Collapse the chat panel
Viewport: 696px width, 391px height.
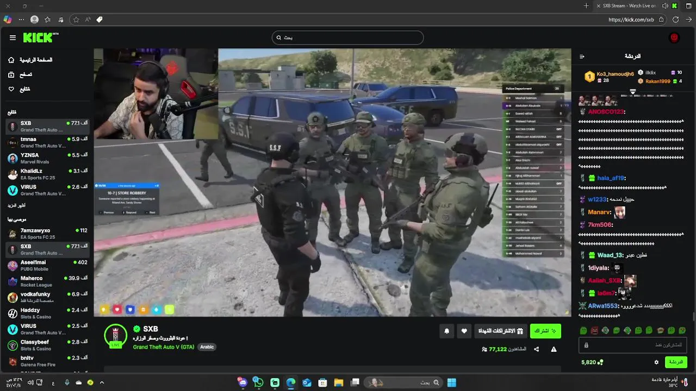(x=582, y=56)
